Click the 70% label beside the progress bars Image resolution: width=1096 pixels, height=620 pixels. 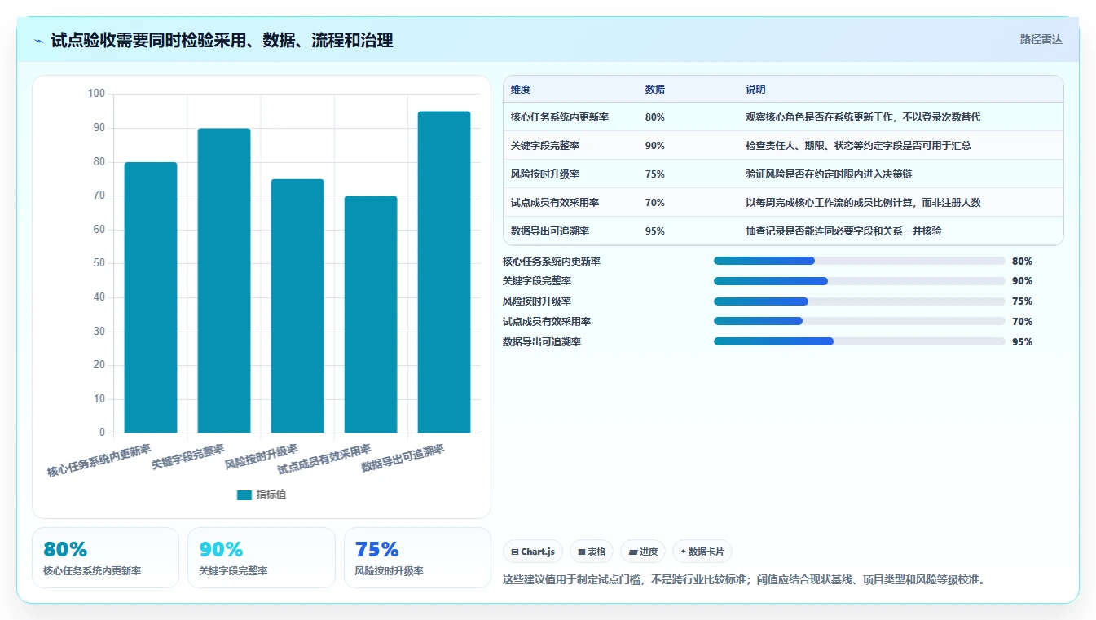[1022, 322]
